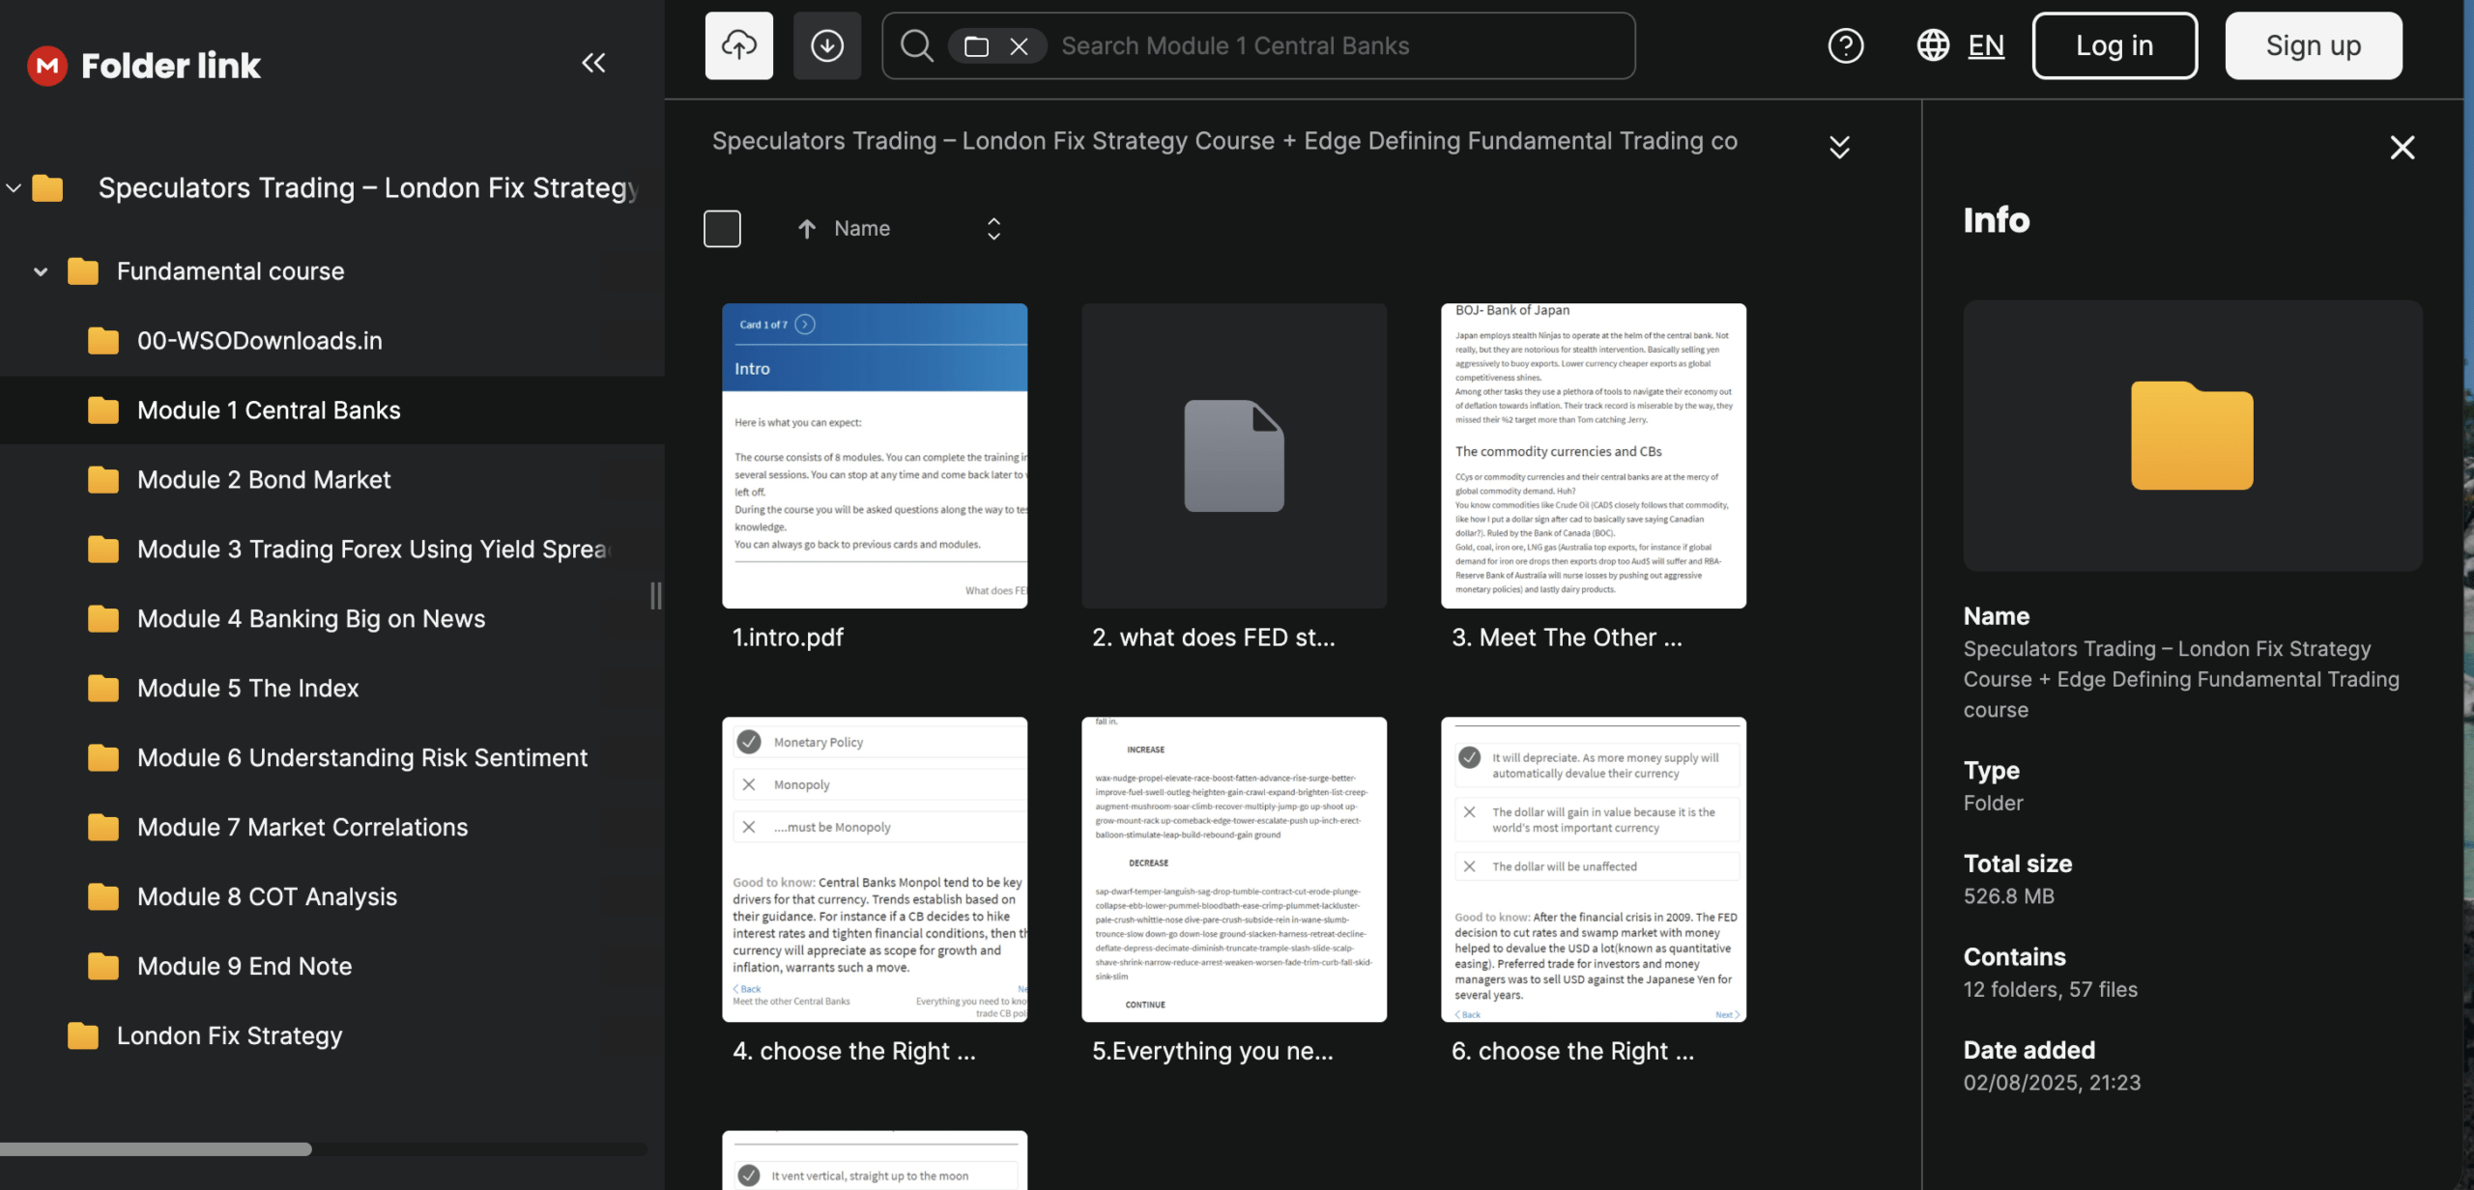Click the search magnifier icon

tap(916, 45)
